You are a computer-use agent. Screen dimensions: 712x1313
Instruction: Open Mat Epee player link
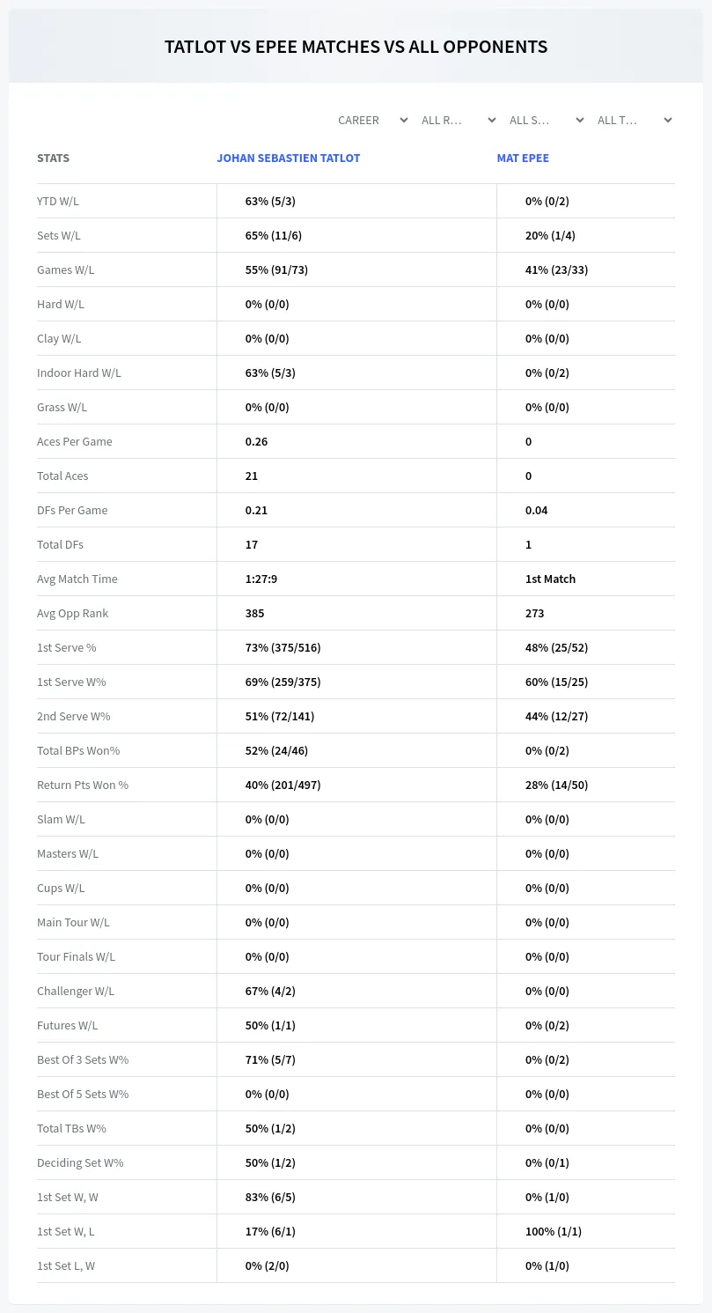coord(523,159)
